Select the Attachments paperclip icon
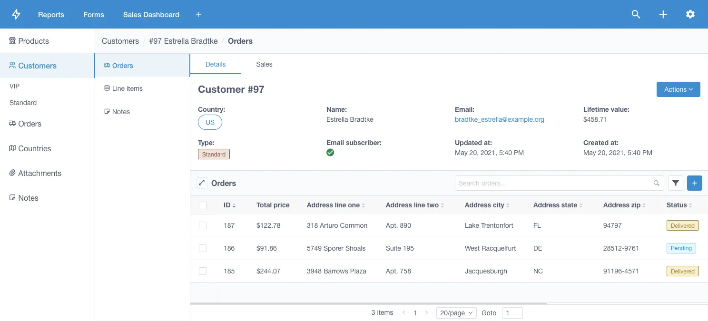The width and height of the screenshot is (708, 321). click(12, 173)
